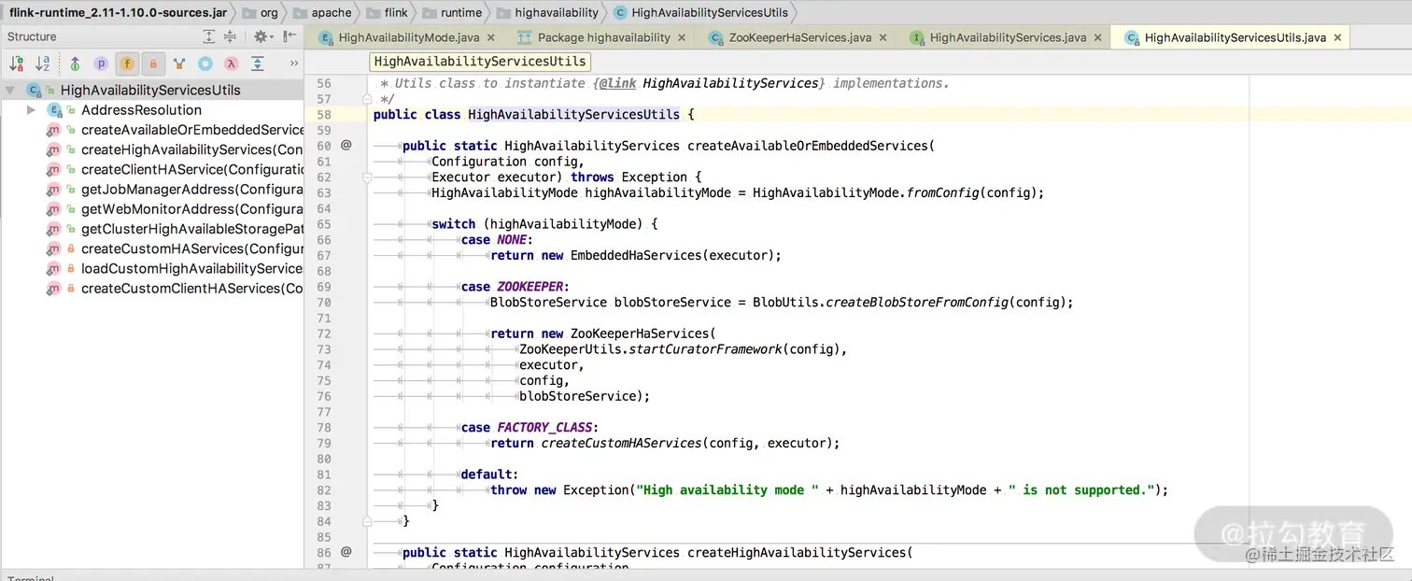The image size is (1412, 581).
Task: Toggle Show Fields 'f' icon
Action: (127, 64)
